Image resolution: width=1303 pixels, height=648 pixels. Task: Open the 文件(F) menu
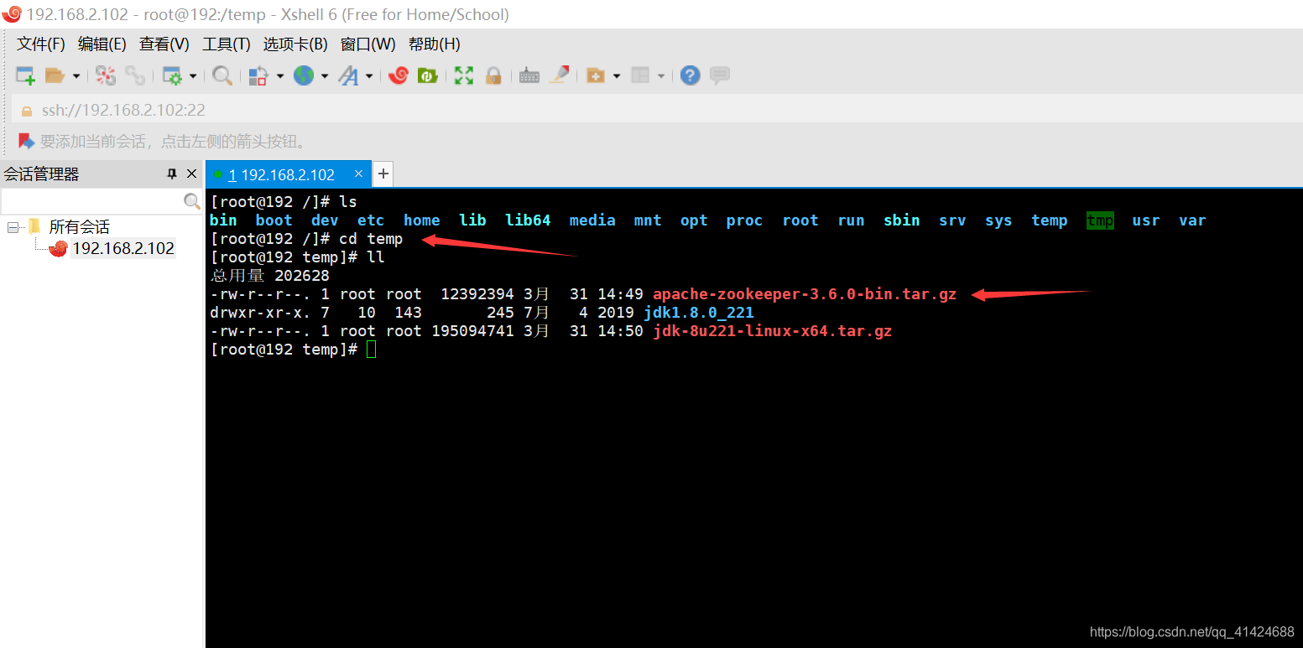[41, 44]
